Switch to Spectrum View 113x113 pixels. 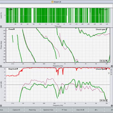48,110
